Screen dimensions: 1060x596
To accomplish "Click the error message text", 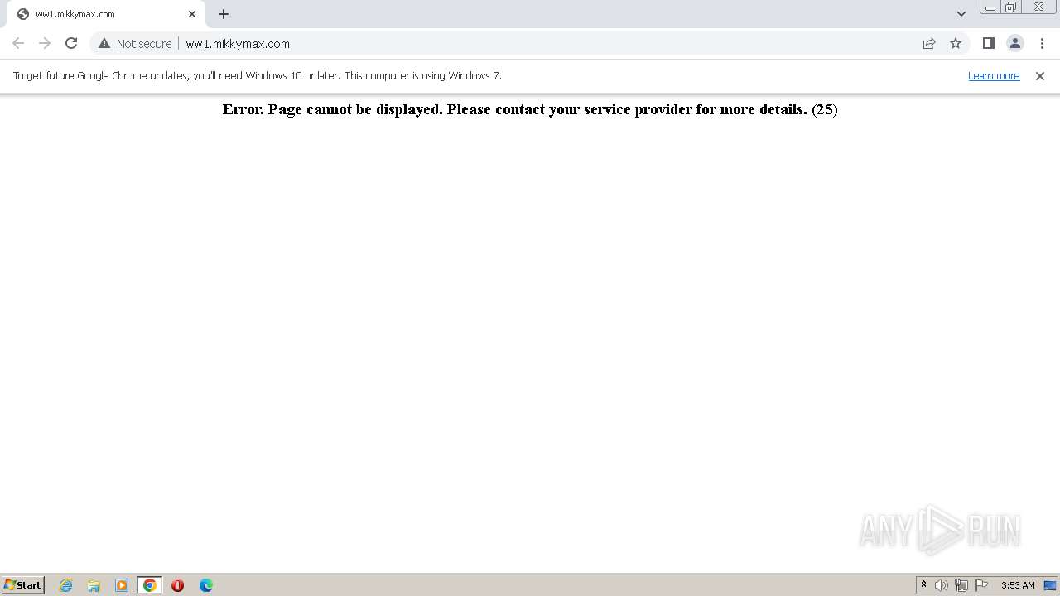I will 530,109.
